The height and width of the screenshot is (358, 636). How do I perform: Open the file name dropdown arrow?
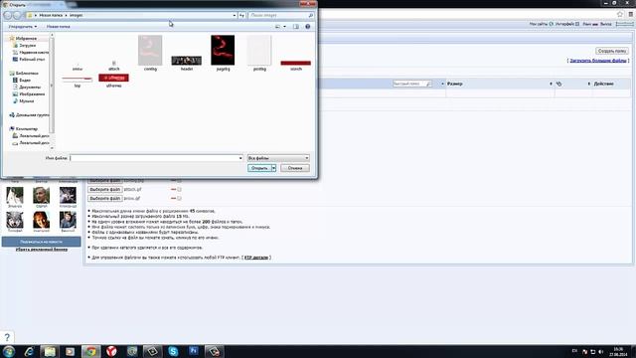click(240, 158)
